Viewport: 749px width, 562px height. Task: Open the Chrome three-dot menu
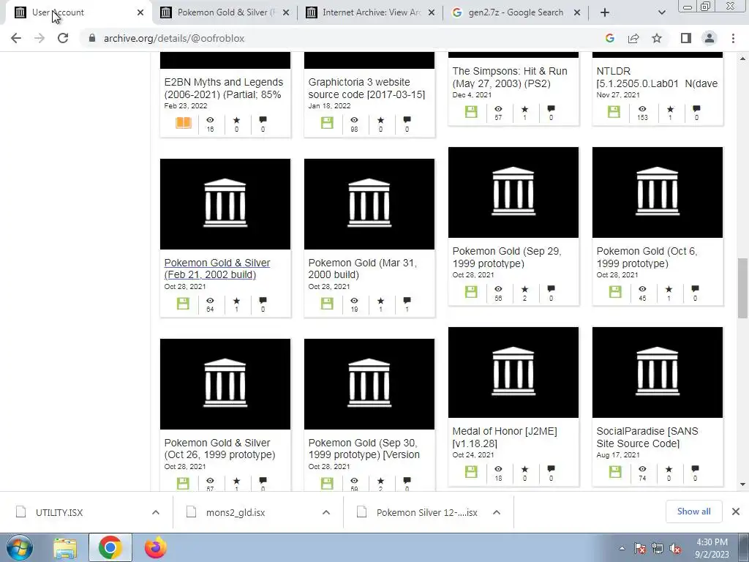(733, 38)
